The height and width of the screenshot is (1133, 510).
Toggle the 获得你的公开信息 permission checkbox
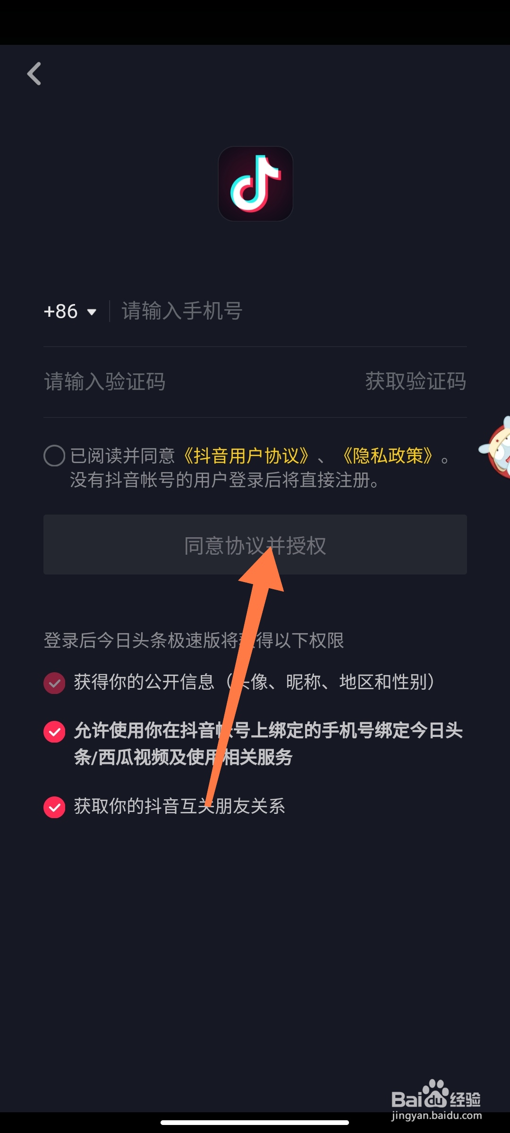(54, 683)
